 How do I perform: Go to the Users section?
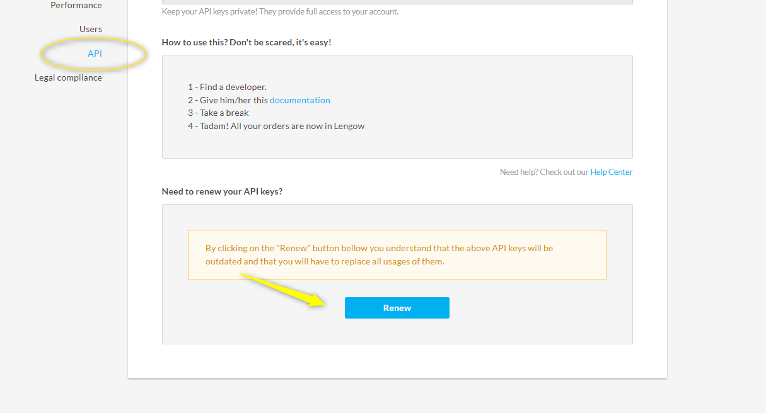[x=90, y=29]
